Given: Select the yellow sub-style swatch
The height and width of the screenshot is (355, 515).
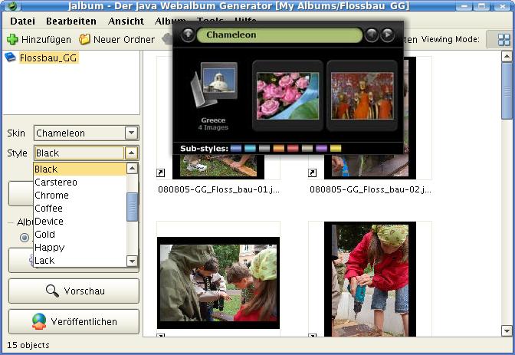Looking at the screenshot, I should [335, 148].
